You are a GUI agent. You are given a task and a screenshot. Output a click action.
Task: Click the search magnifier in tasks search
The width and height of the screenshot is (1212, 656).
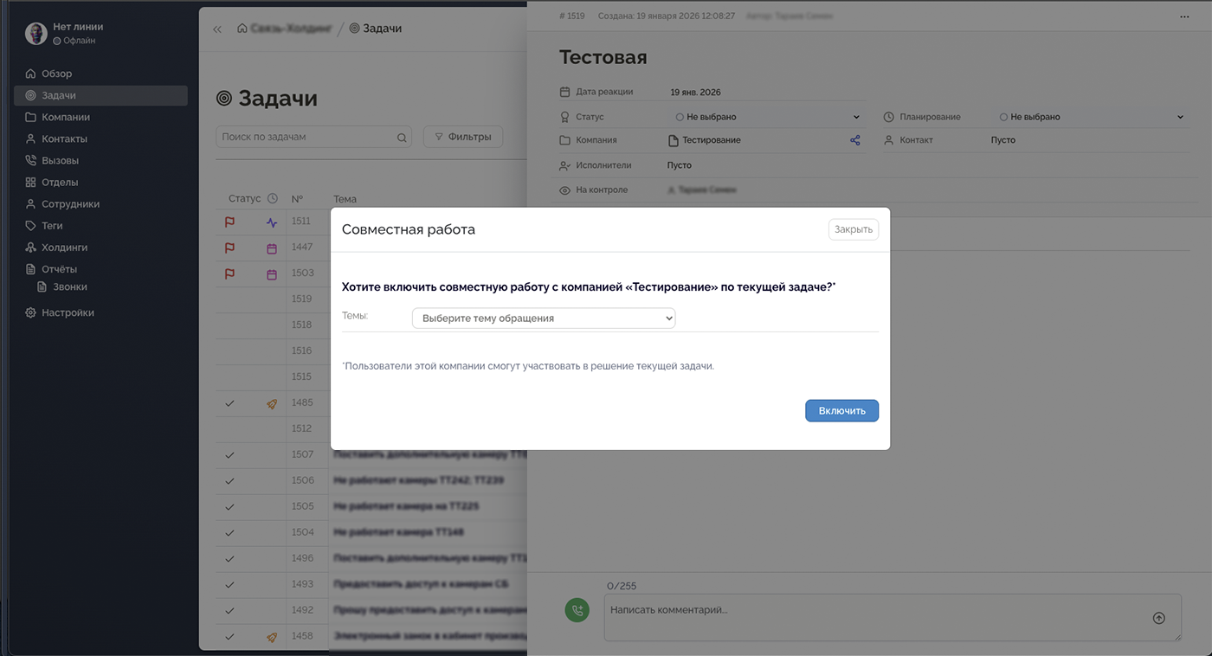click(402, 138)
